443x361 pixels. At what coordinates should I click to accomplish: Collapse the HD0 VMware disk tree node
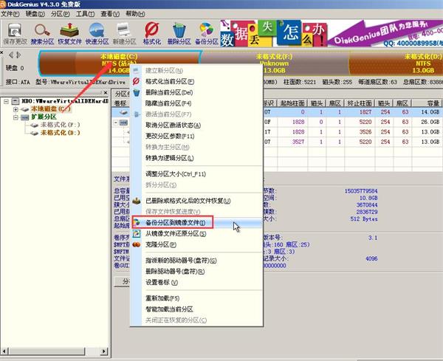(6, 101)
